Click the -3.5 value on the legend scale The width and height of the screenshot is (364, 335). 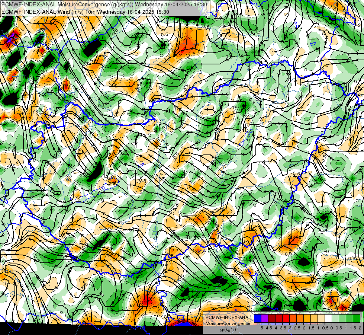pos(282,328)
